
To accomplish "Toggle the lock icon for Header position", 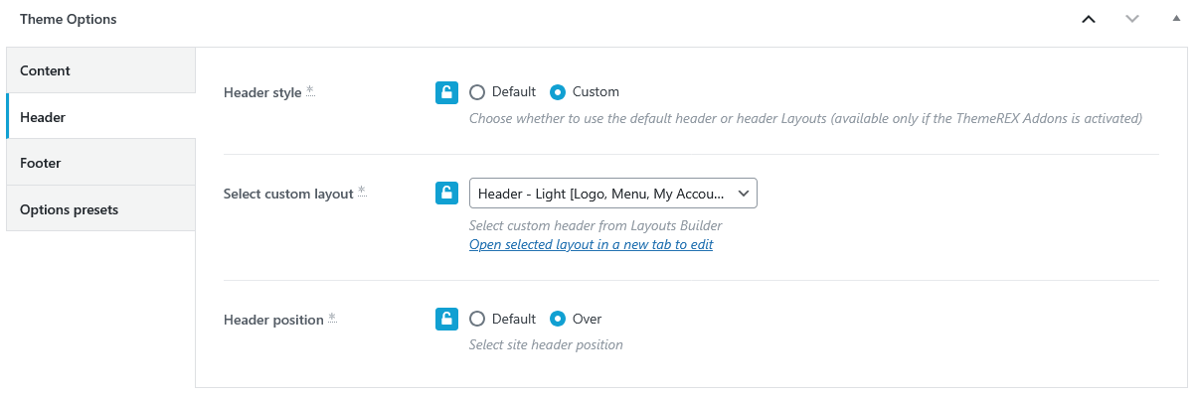I will coord(446,319).
